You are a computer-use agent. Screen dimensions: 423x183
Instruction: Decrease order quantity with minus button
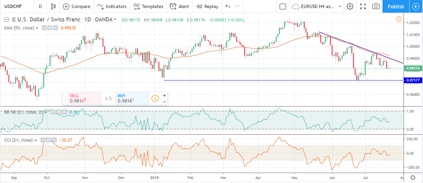pyautogui.click(x=164, y=102)
